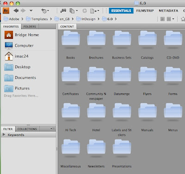Expand the chevron after en_GB in path
Screen dimensions: 185x174
coord(73,19)
